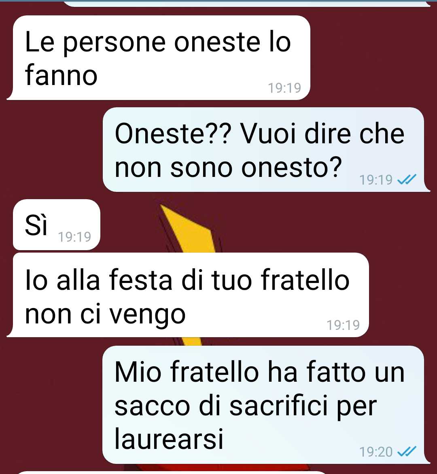Tap the partially visible bubble at the bottom edge

click(172, 472)
